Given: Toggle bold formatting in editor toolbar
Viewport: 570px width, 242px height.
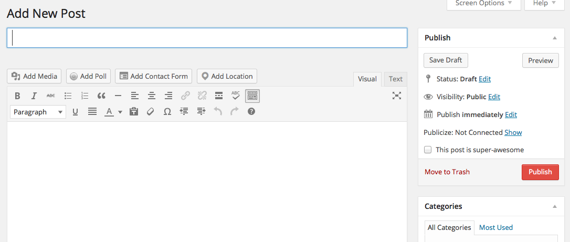Looking at the screenshot, I should coord(17,96).
